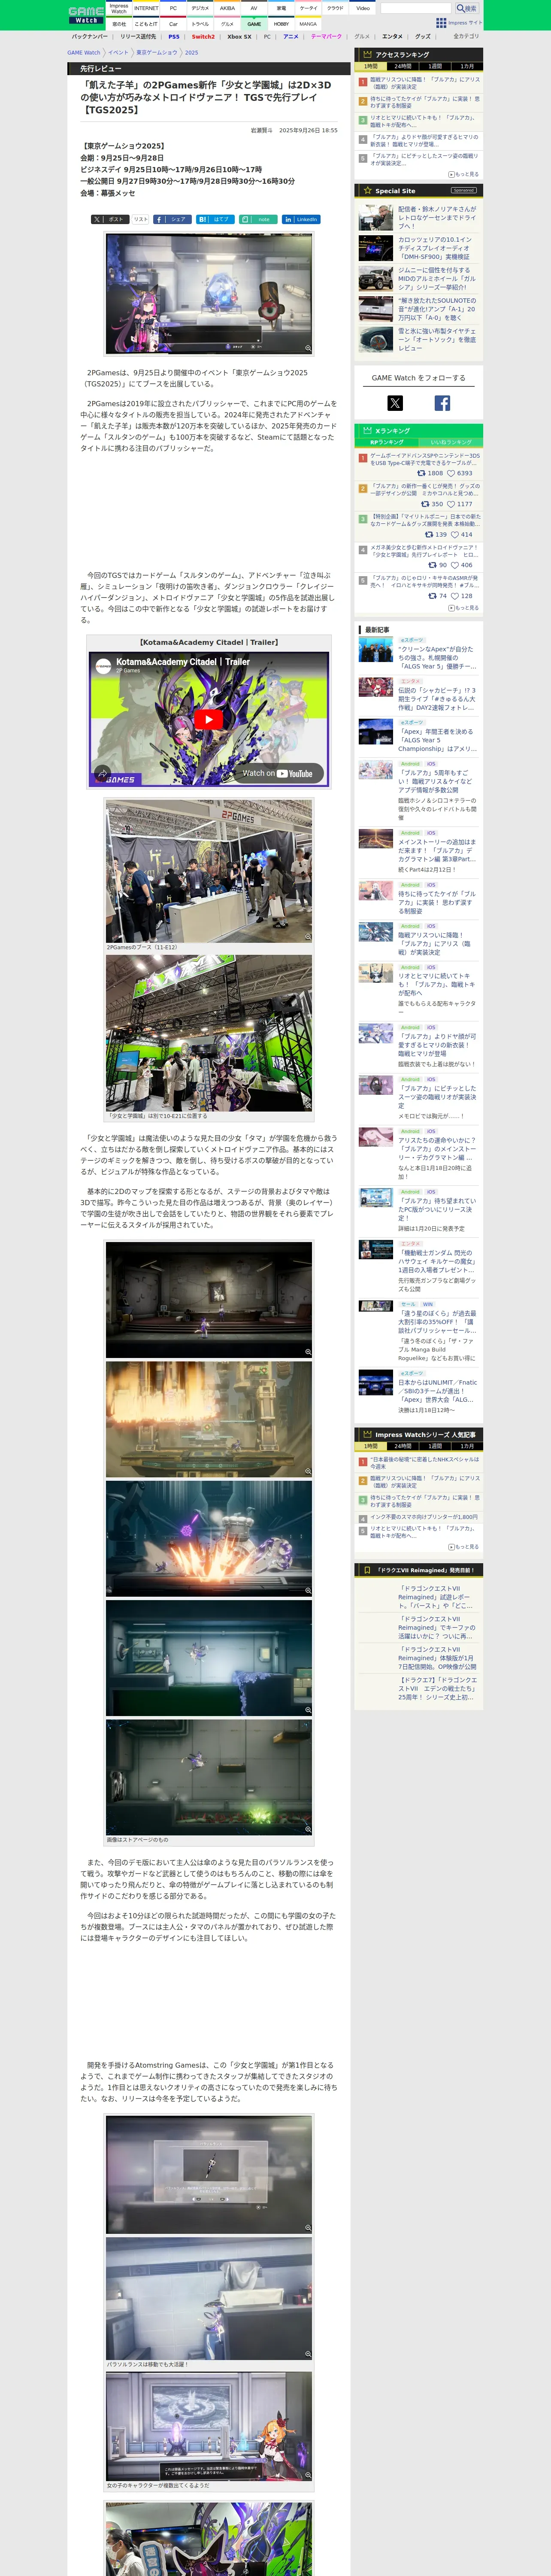
Task: Click the GAME Watch site logo
Action: (86, 15)
